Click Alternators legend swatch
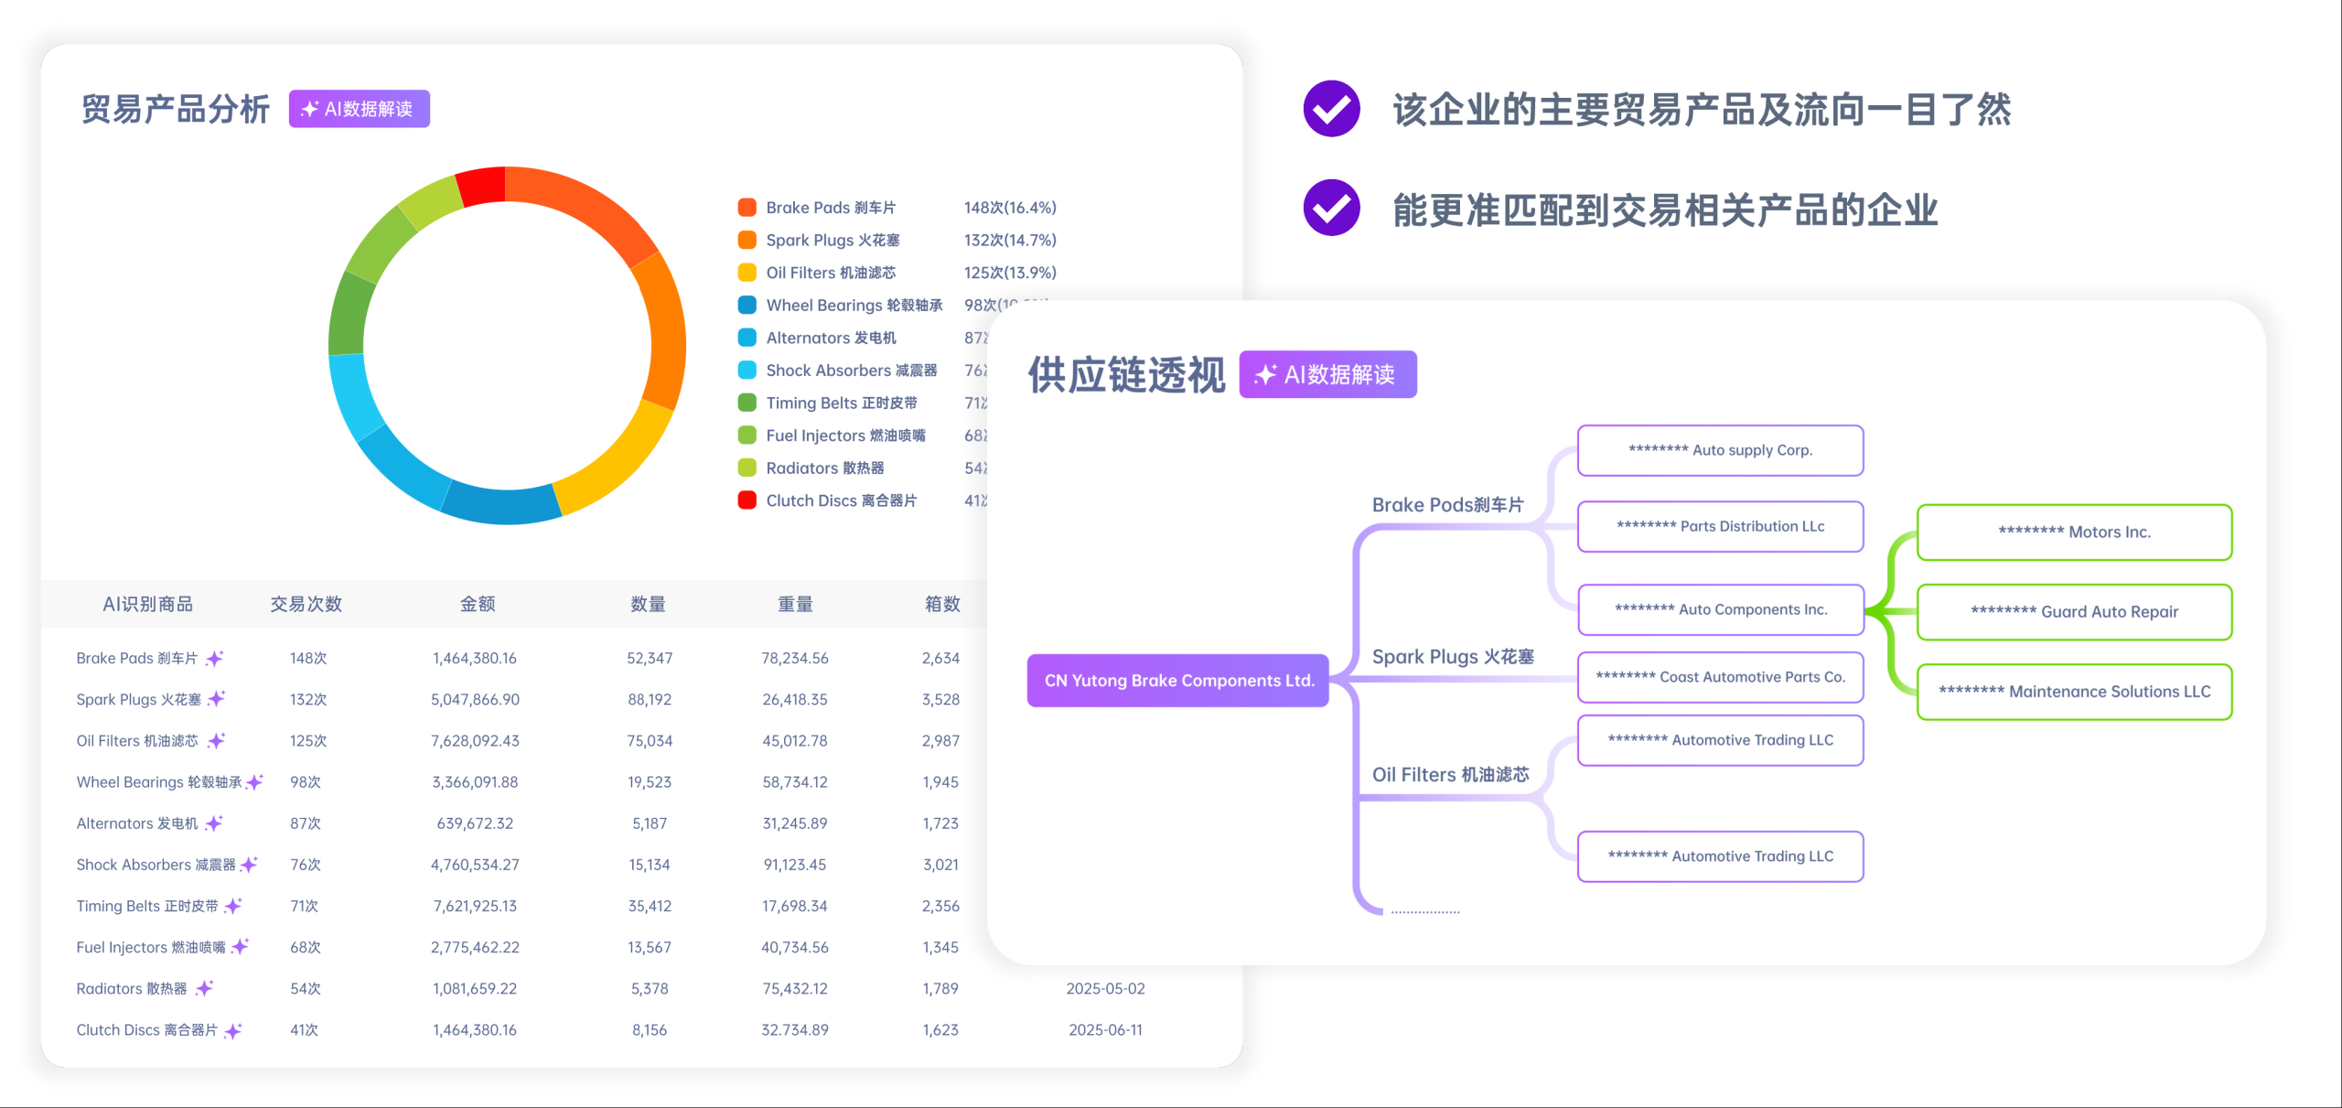 pos(747,338)
